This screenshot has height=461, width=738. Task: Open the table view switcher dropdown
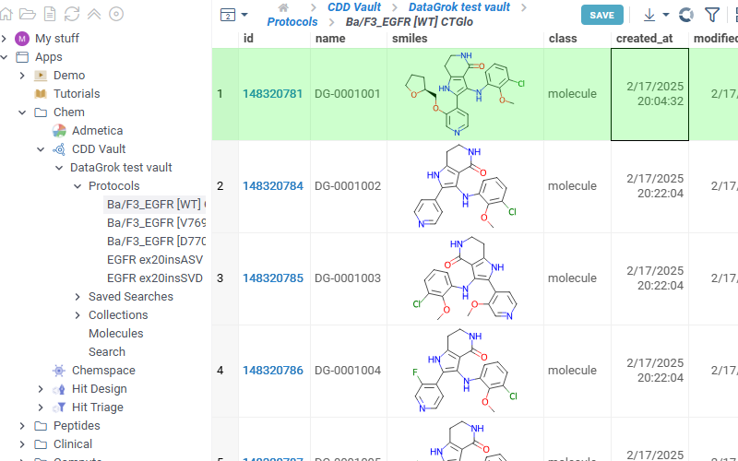point(234,15)
